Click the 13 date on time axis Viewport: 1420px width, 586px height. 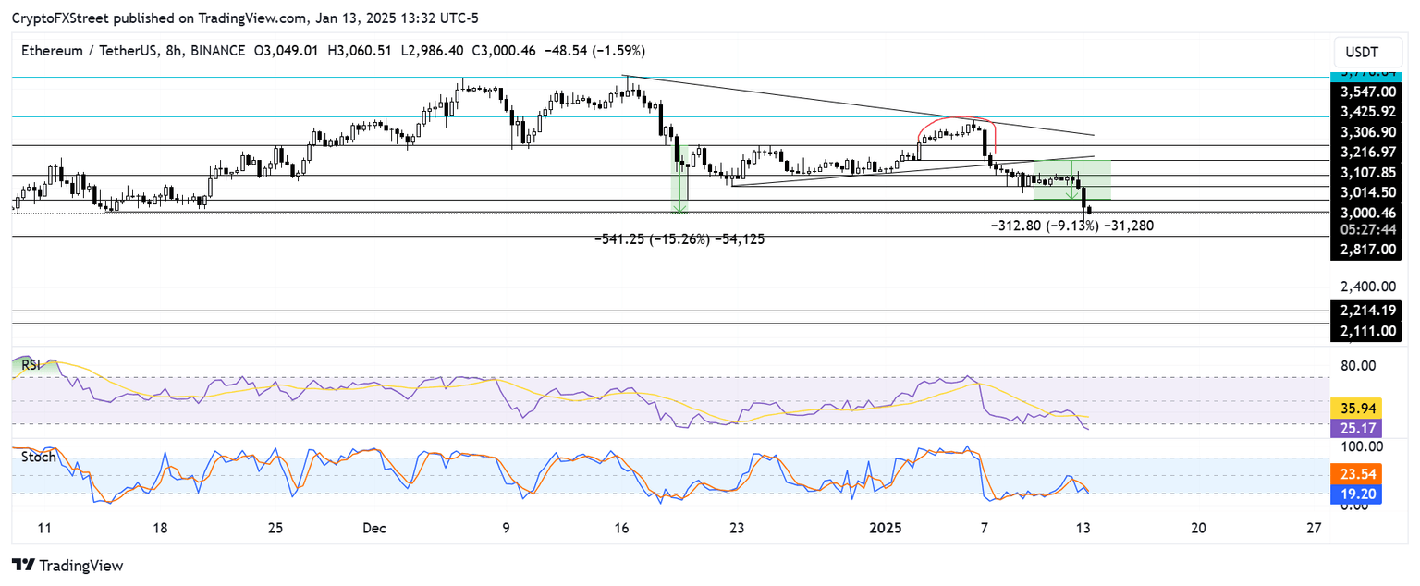pyautogui.click(x=1083, y=529)
